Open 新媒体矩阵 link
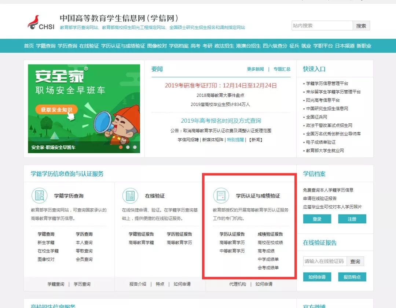This screenshot has width=396, height=308. point(213,140)
